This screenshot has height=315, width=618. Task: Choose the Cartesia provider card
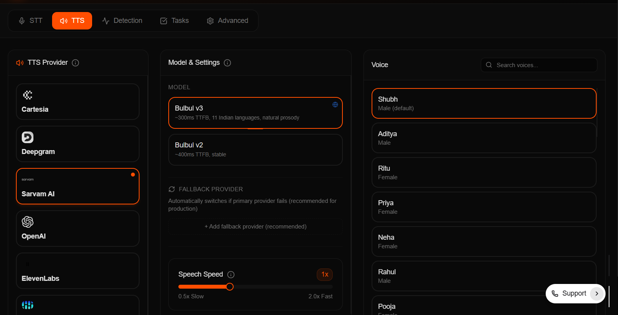[78, 102]
